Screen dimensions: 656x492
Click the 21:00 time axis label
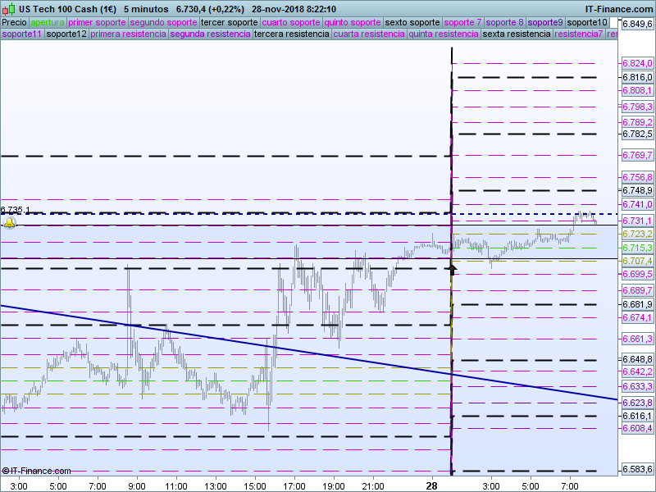coord(373,486)
